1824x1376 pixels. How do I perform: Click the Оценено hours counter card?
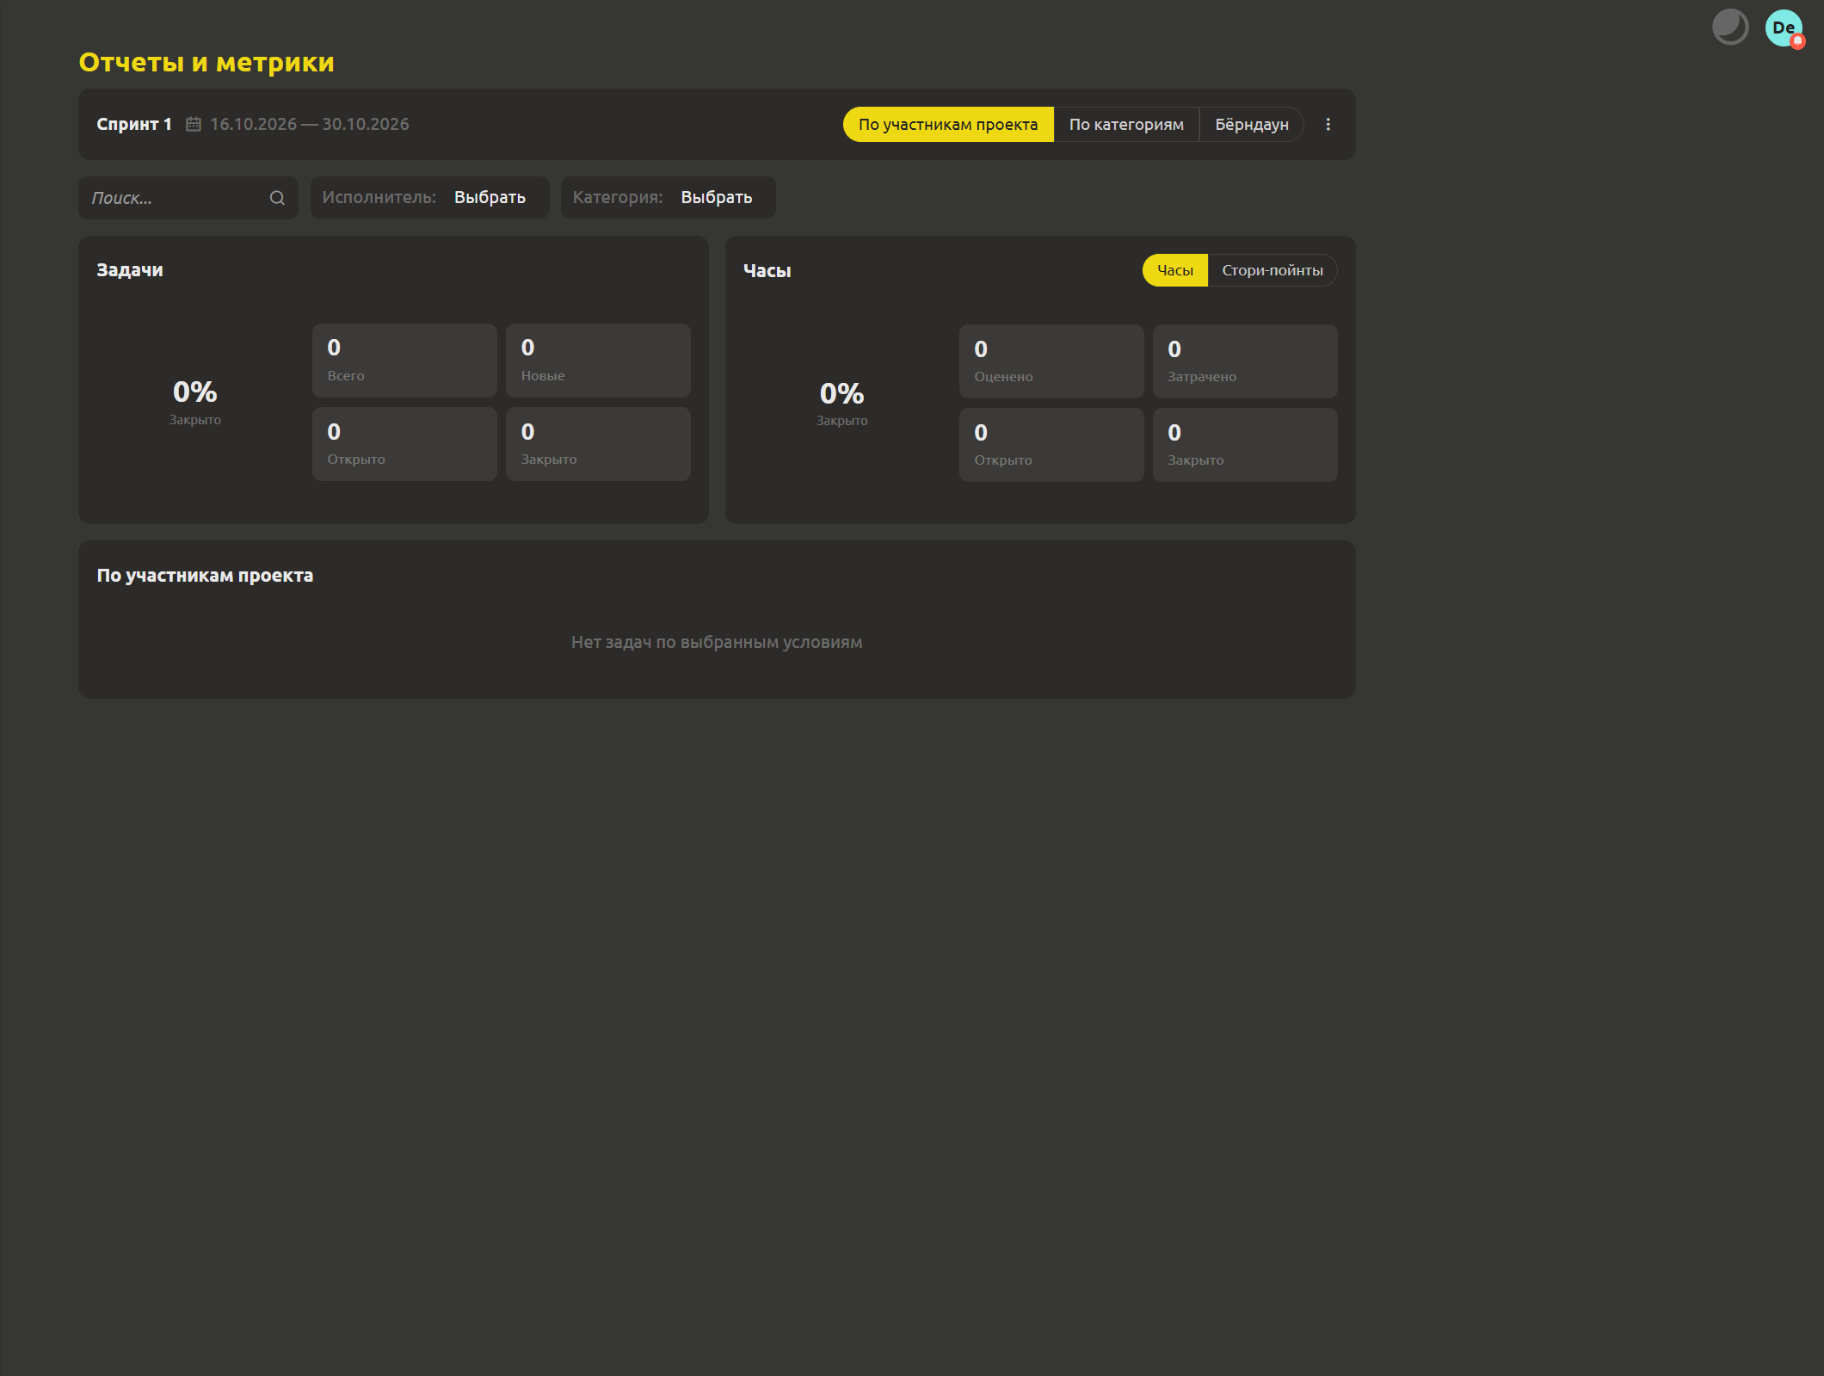click(1051, 361)
